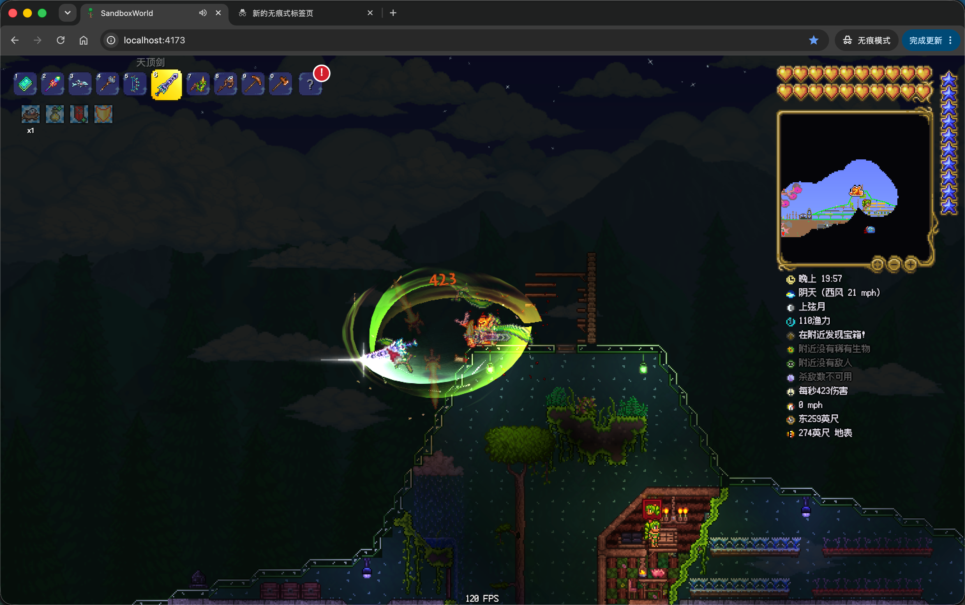965x605 pixels.
Task: Toggle the weather radio info display
Action: tap(790, 294)
